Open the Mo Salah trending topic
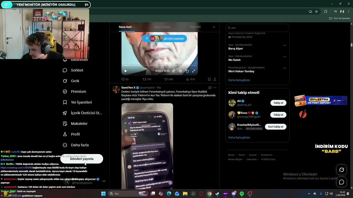353x198 pixels. pos(234,60)
